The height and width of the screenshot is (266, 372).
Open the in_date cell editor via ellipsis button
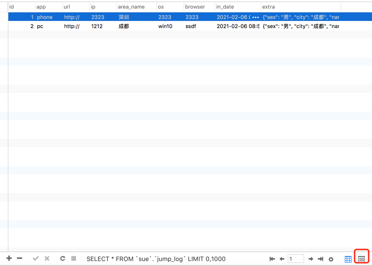(255, 16)
